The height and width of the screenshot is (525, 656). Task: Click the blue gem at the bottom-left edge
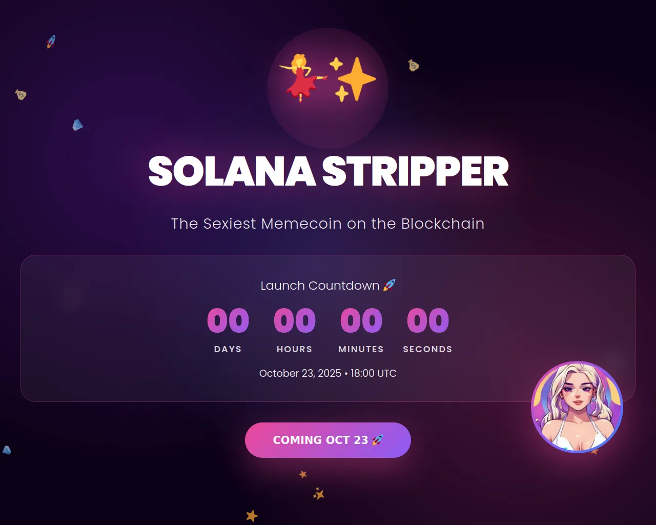[7, 450]
